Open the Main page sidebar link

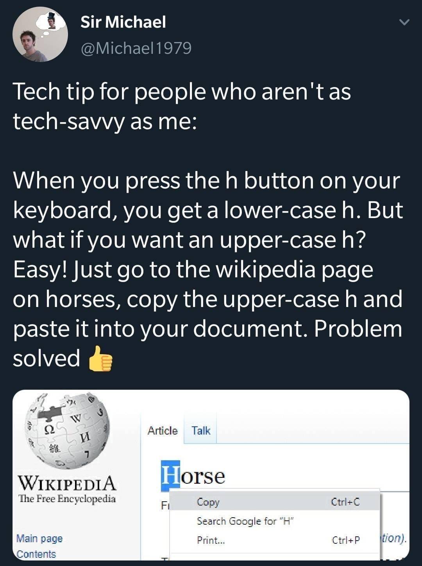point(39,539)
